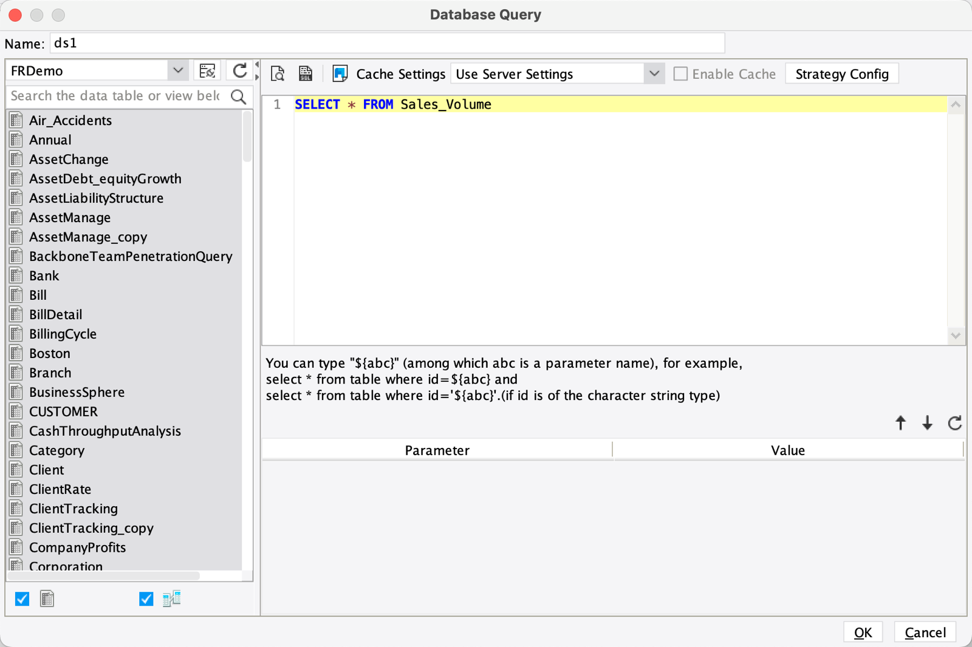The image size is (972, 647).
Task: Enable the Enable Cache checkbox
Action: tap(680, 73)
